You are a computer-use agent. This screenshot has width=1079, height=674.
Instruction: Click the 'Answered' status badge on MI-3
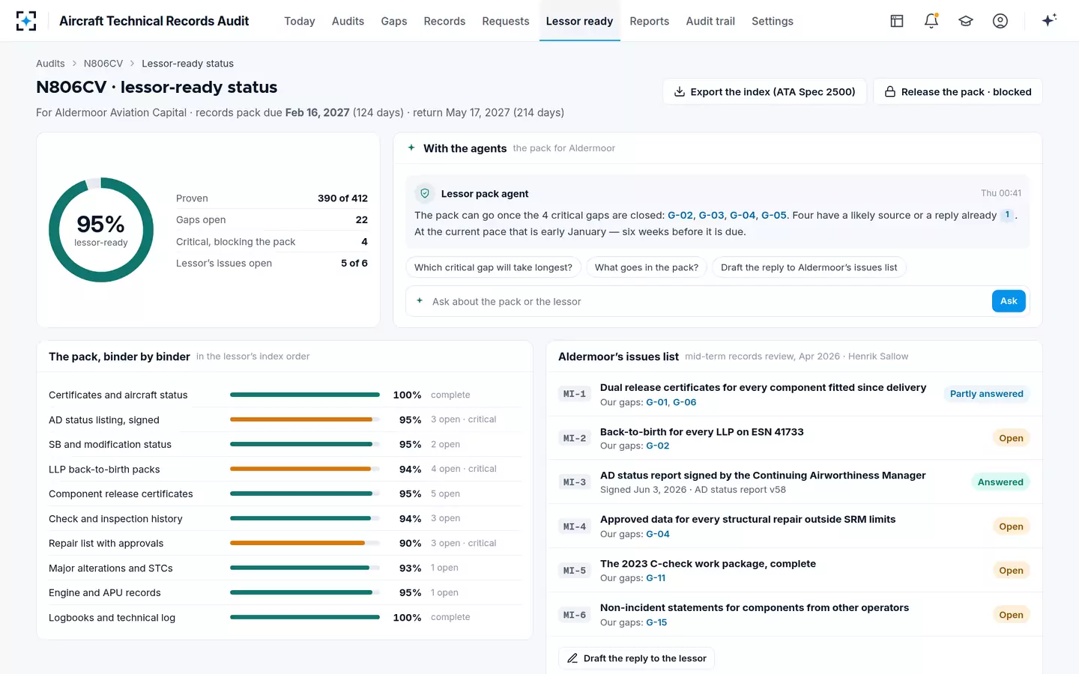[1000, 482]
